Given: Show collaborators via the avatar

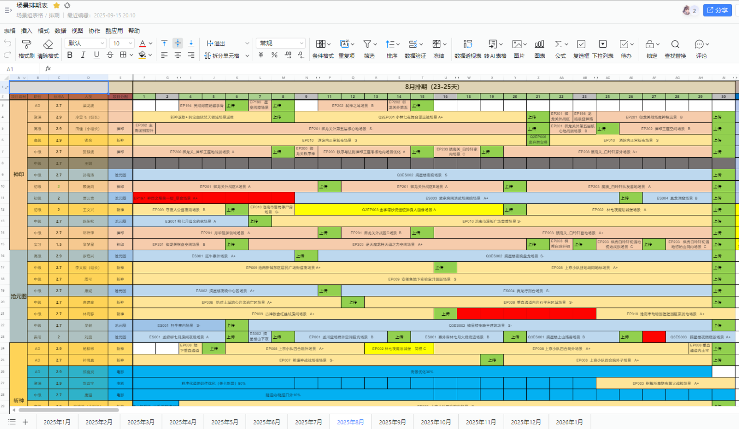Looking at the screenshot, I should [686, 10].
